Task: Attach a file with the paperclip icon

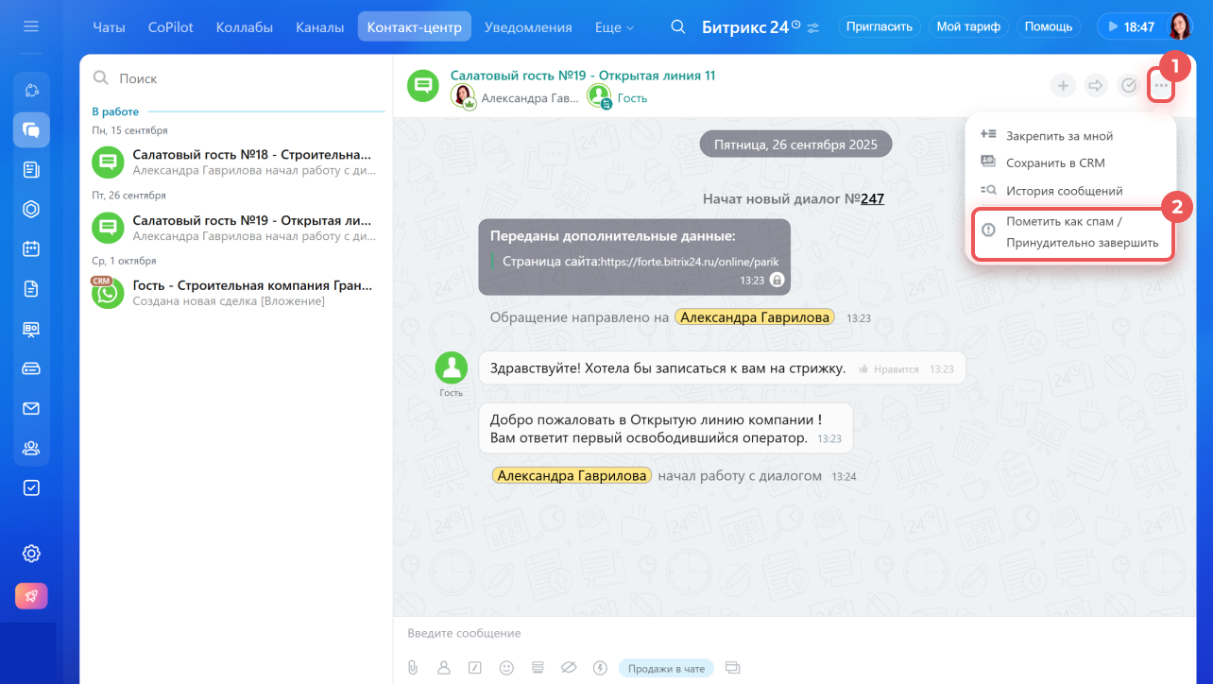Action: [x=413, y=668]
